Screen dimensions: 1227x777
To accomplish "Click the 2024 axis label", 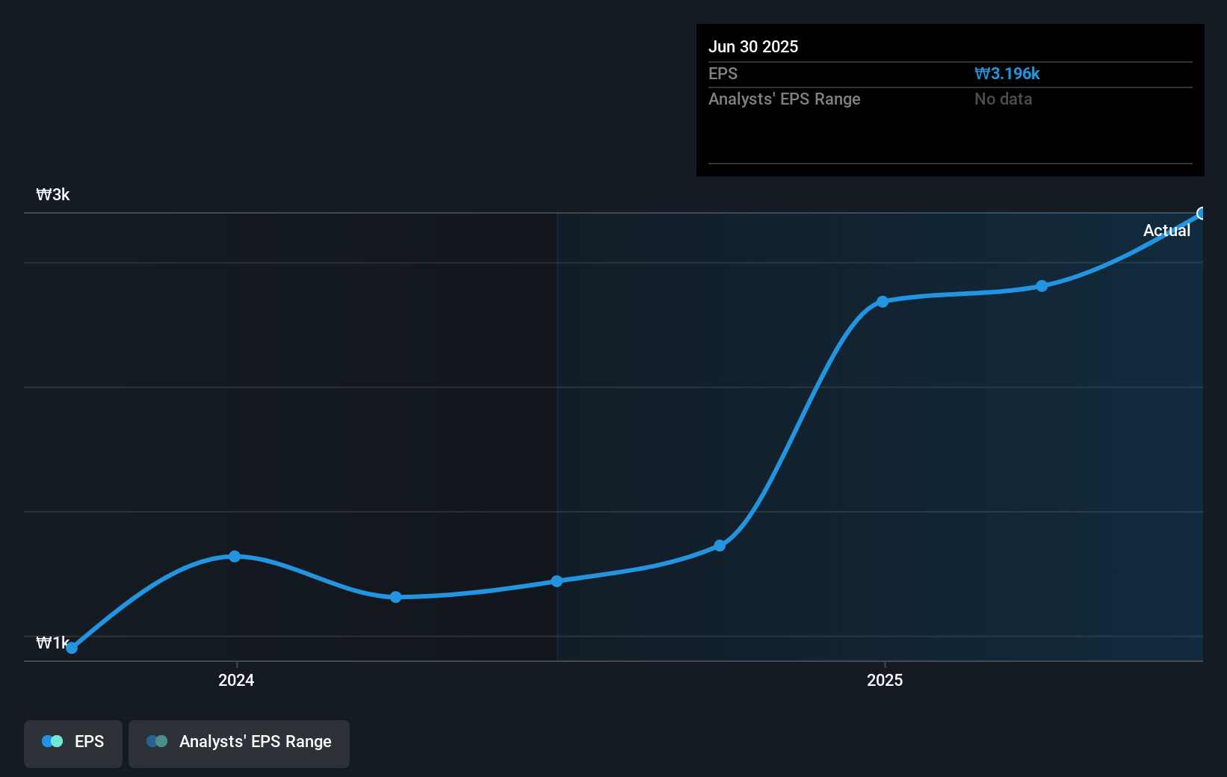I will click(x=235, y=681).
